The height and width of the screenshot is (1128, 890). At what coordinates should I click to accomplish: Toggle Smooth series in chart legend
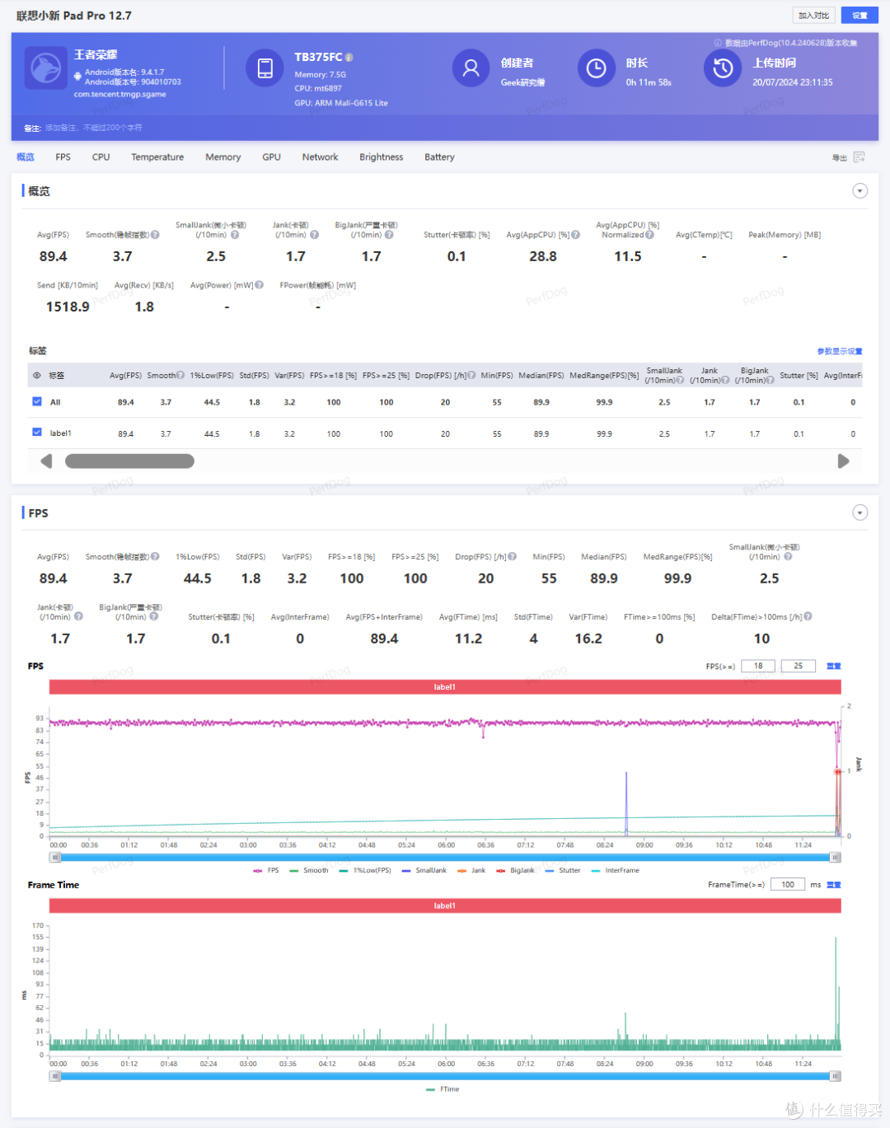(x=309, y=870)
